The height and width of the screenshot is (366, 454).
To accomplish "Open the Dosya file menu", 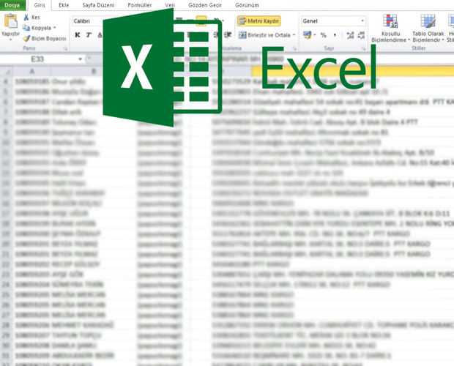I will pyautogui.click(x=12, y=4).
